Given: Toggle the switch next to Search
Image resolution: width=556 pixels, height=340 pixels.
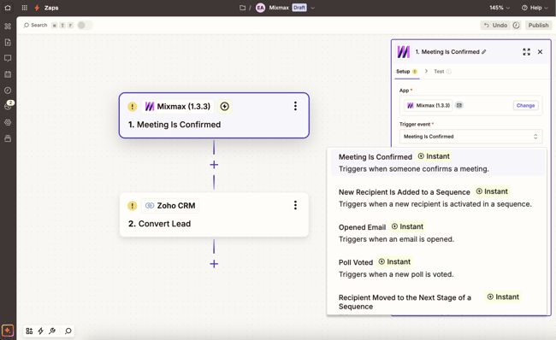Looking at the screenshot, I should coord(85,25).
